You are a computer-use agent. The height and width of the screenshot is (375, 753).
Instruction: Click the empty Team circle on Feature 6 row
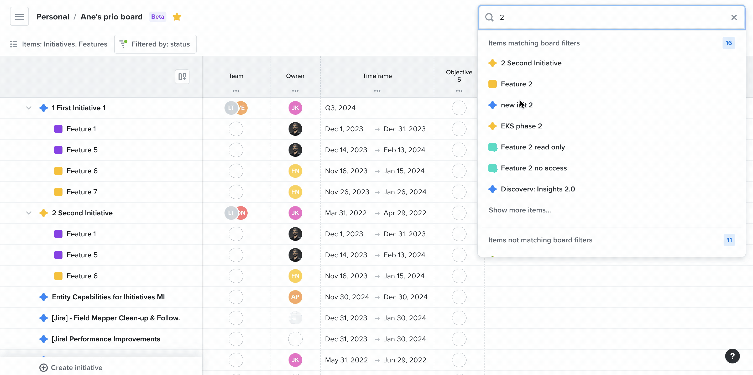click(x=236, y=171)
